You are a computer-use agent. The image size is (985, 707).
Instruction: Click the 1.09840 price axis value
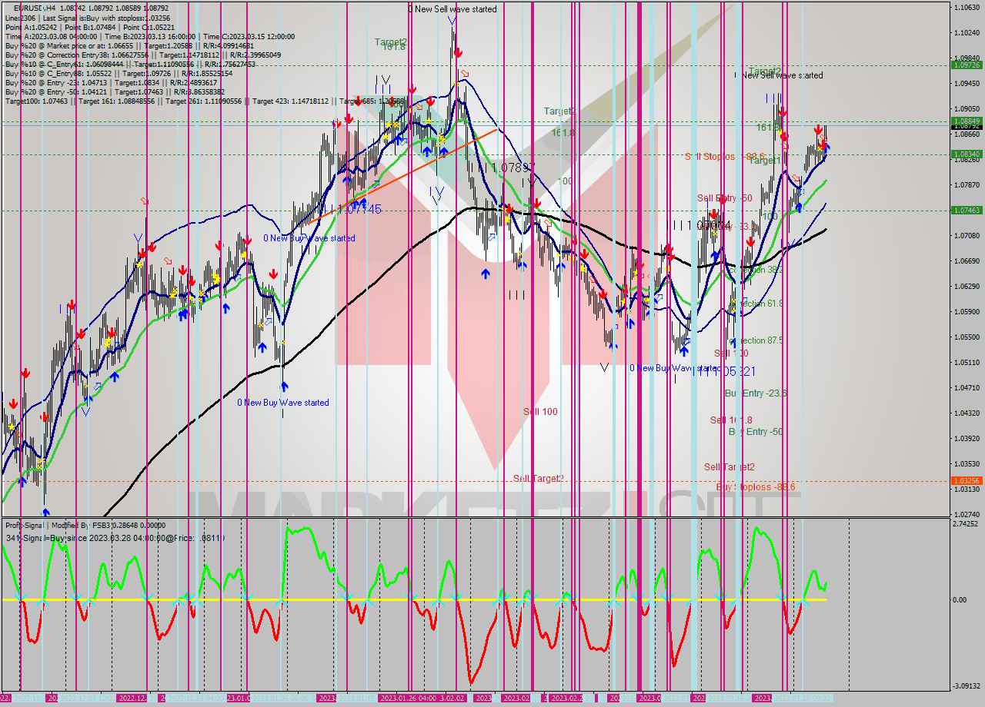click(967, 58)
